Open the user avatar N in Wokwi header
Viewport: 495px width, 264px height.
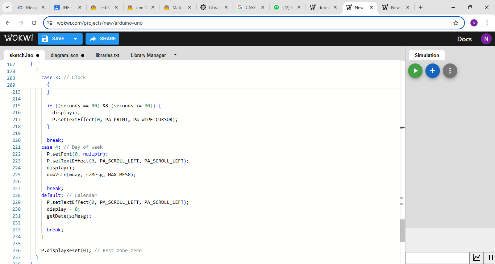[486, 39]
